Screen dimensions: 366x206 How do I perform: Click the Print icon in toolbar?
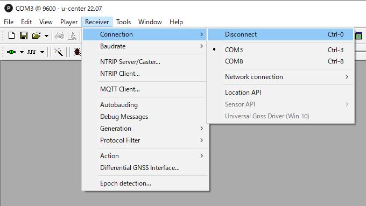[60, 35]
